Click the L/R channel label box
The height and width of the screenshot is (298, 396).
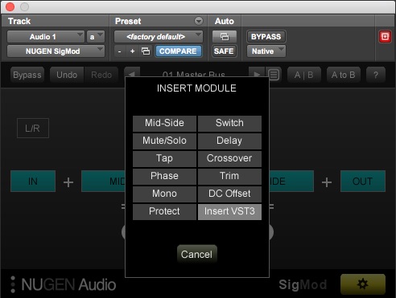pos(33,129)
